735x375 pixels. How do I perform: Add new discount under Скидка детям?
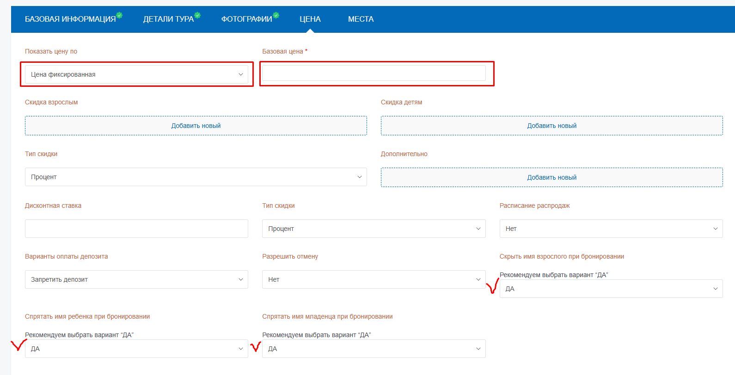(x=551, y=126)
